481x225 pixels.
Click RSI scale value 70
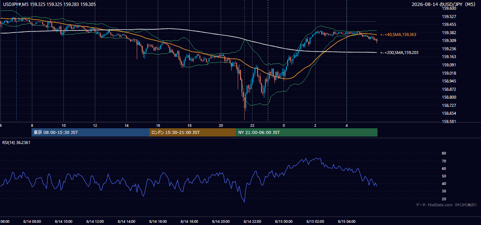click(x=444, y=161)
